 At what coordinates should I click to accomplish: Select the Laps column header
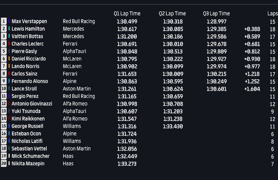(x=272, y=14)
